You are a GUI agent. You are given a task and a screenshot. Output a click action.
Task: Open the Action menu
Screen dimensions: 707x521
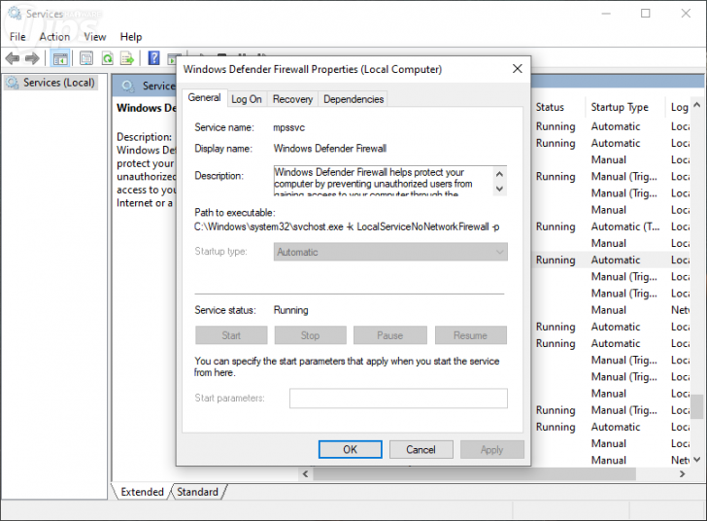tap(54, 37)
